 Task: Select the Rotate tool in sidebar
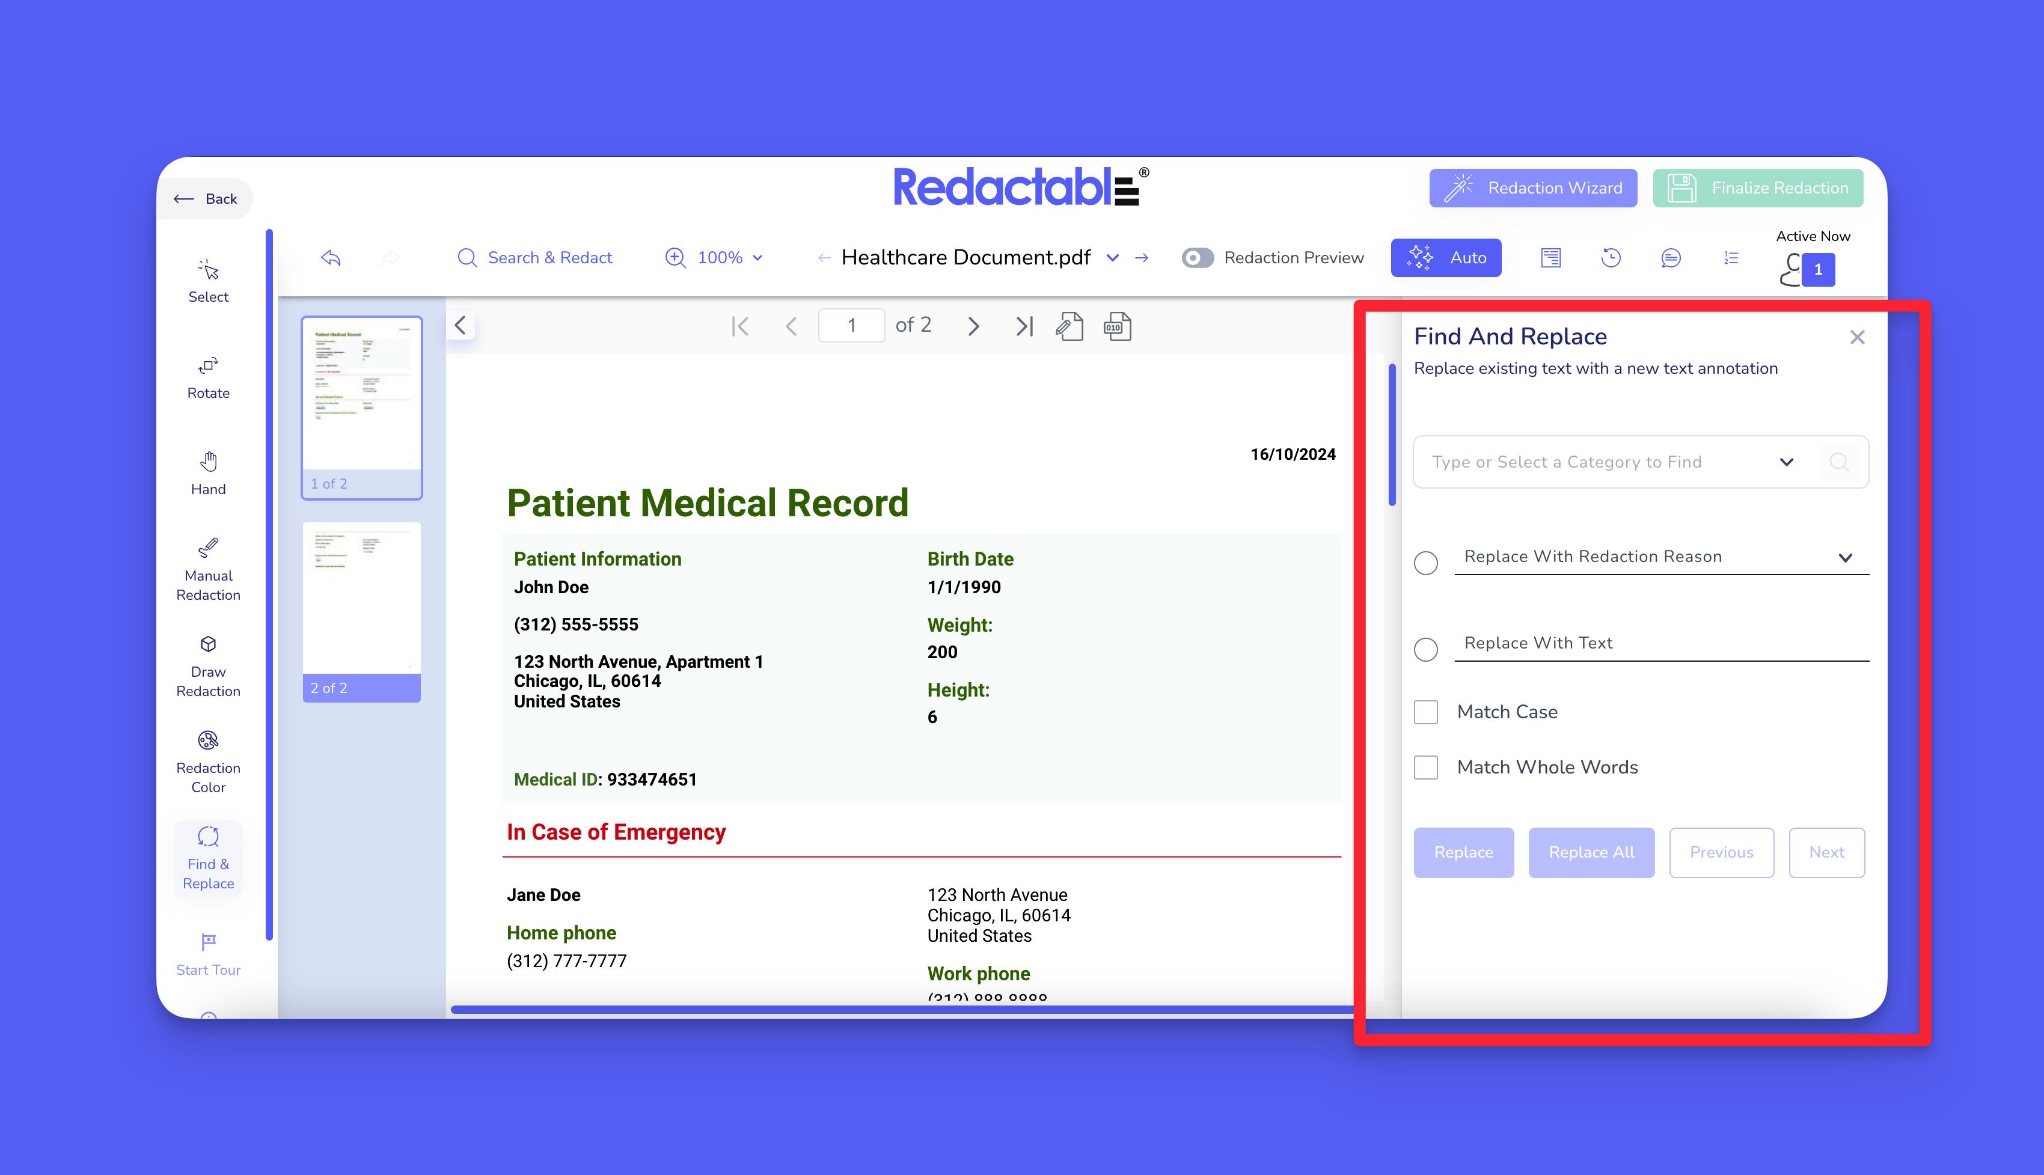(208, 377)
